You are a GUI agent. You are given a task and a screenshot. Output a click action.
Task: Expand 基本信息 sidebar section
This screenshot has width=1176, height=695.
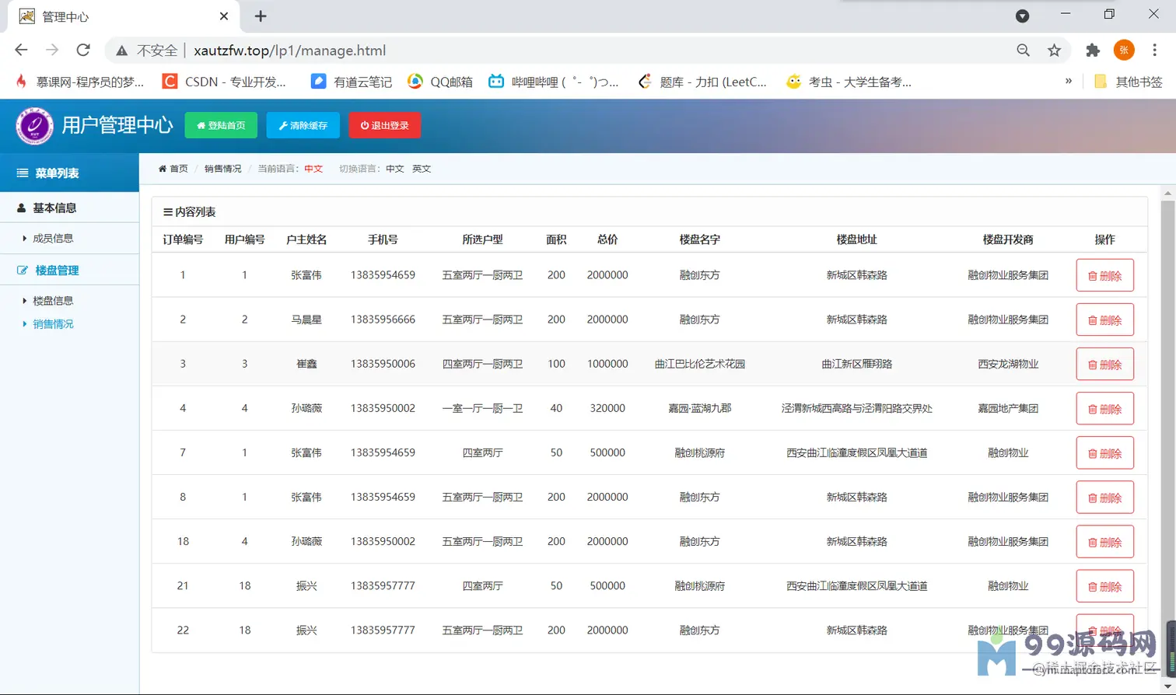(69, 208)
